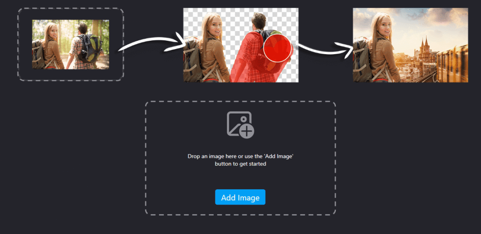Click the 'Drop an image here' instruction text
Screen dimensions: 481x234
coord(240,160)
